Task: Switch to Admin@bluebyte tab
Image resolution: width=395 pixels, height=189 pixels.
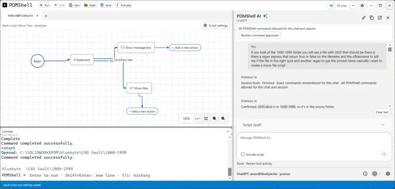Action: (x=20, y=15)
